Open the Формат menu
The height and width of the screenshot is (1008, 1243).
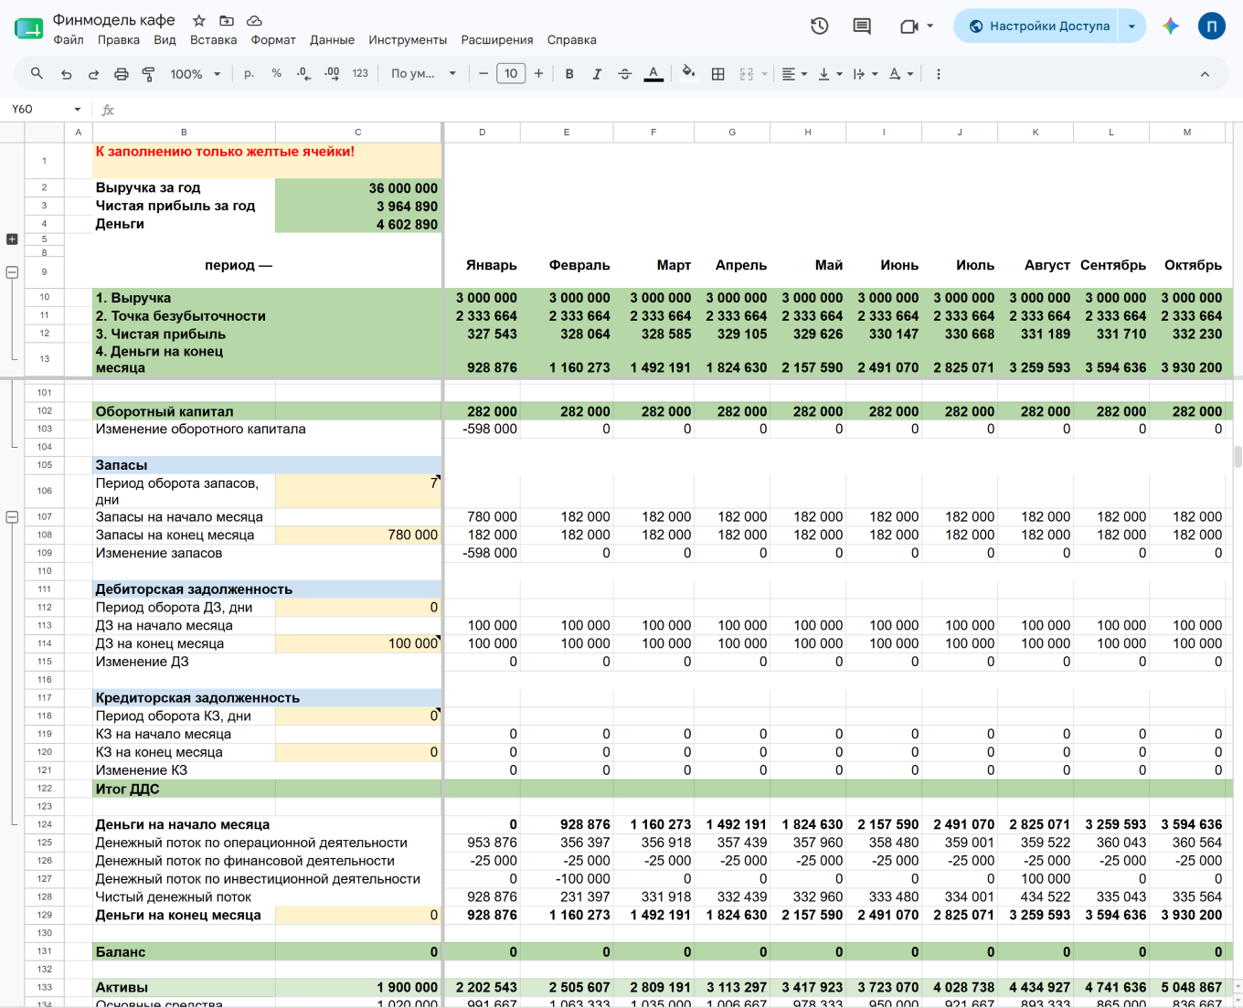click(273, 40)
